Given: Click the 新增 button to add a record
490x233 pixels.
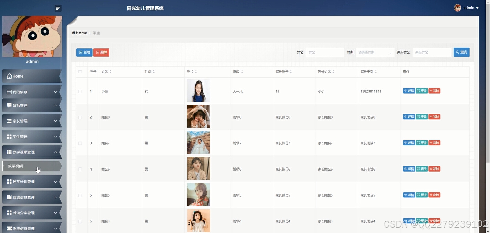Looking at the screenshot, I should click(x=84, y=52).
